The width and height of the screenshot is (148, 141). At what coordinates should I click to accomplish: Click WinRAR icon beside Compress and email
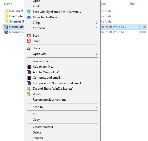29,78
